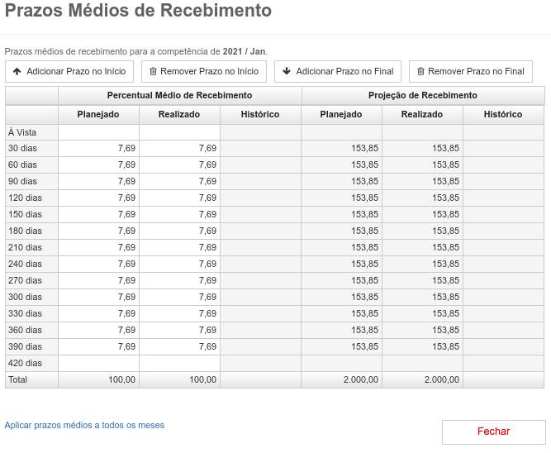The image size is (551, 453).
Task: Open Aplicar prazos médios a todos os meses link
Action: tap(84, 425)
